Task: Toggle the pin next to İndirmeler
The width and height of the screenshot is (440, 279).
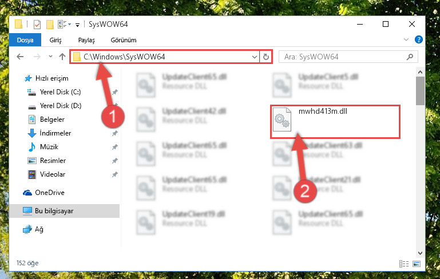Action: 115,133
